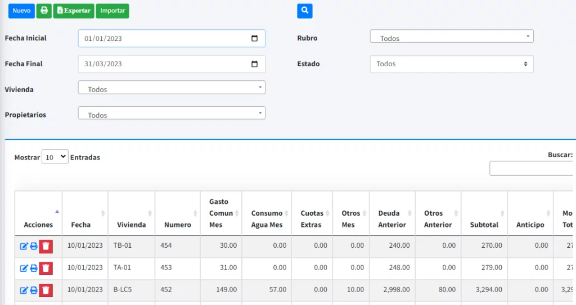Edit the B-LC5 record number 452

pyautogui.click(x=24, y=290)
